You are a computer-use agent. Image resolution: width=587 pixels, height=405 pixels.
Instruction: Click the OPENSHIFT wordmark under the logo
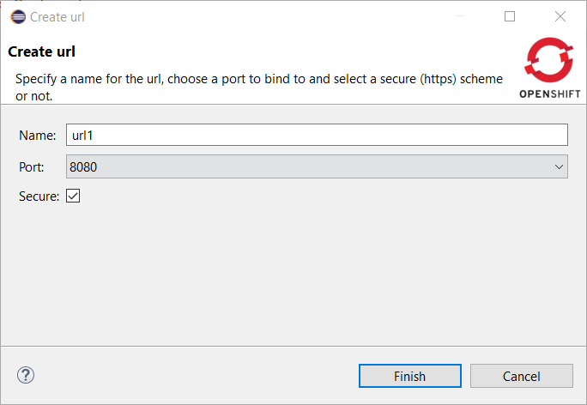coord(550,94)
